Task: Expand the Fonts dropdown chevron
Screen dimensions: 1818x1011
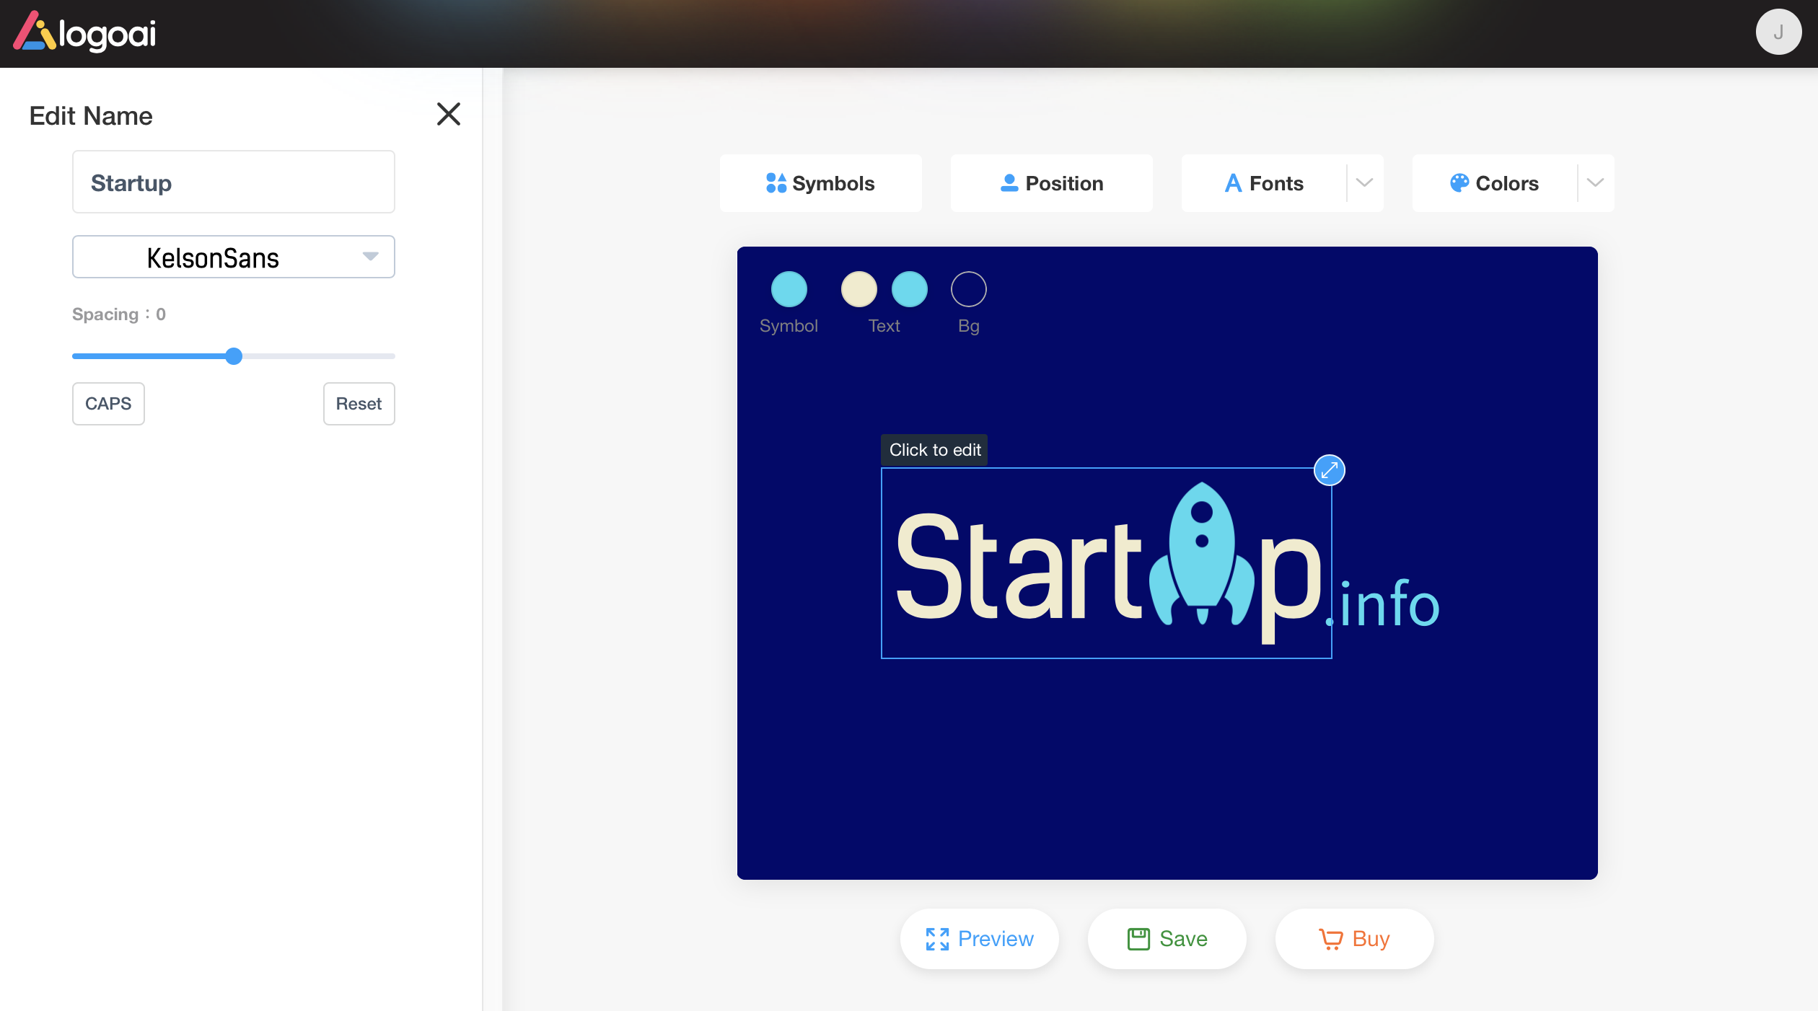Action: pyautogui.click(x=1364, y=183)
